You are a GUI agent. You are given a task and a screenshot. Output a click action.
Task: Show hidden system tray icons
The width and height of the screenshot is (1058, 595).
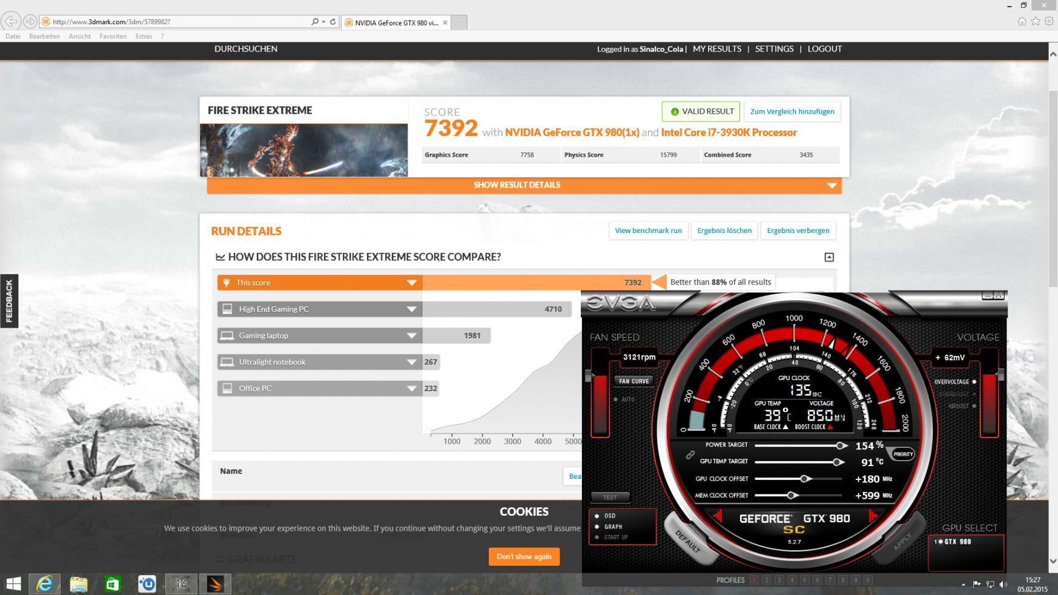click(x=963, y=585)
